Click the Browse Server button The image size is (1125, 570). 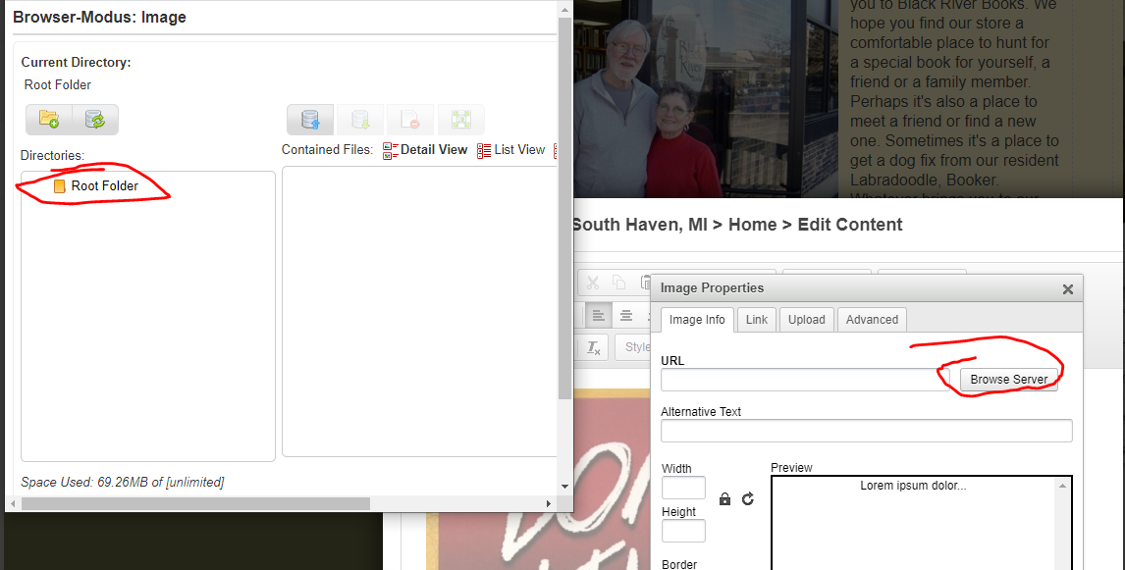[1009, 380]
